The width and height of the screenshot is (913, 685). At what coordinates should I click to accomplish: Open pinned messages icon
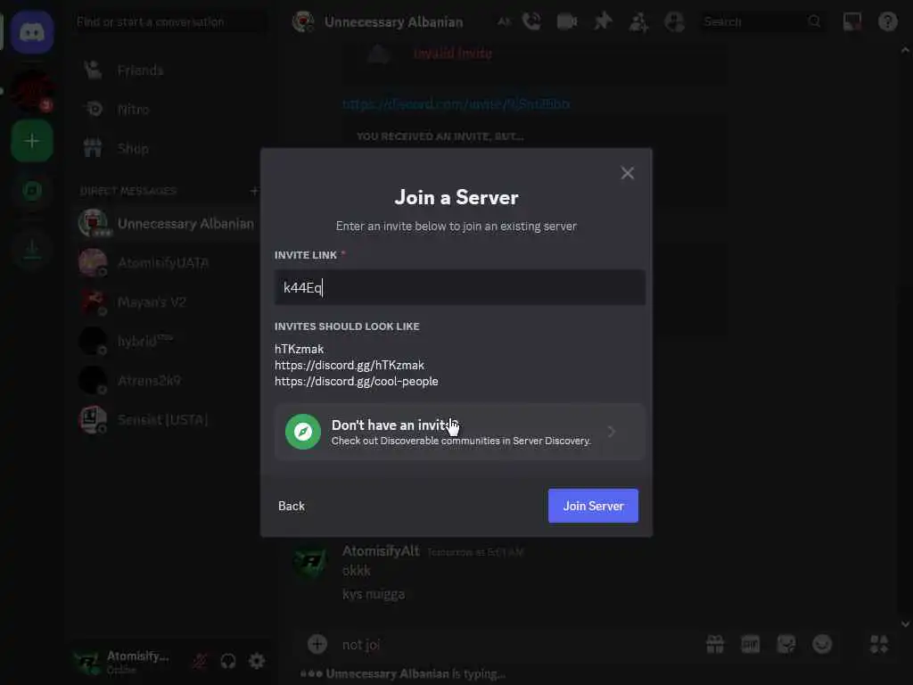click(603, 22)
